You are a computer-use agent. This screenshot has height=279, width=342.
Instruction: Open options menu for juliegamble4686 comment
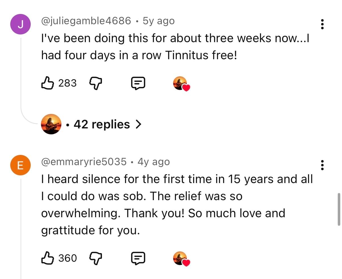pos(322,24)
